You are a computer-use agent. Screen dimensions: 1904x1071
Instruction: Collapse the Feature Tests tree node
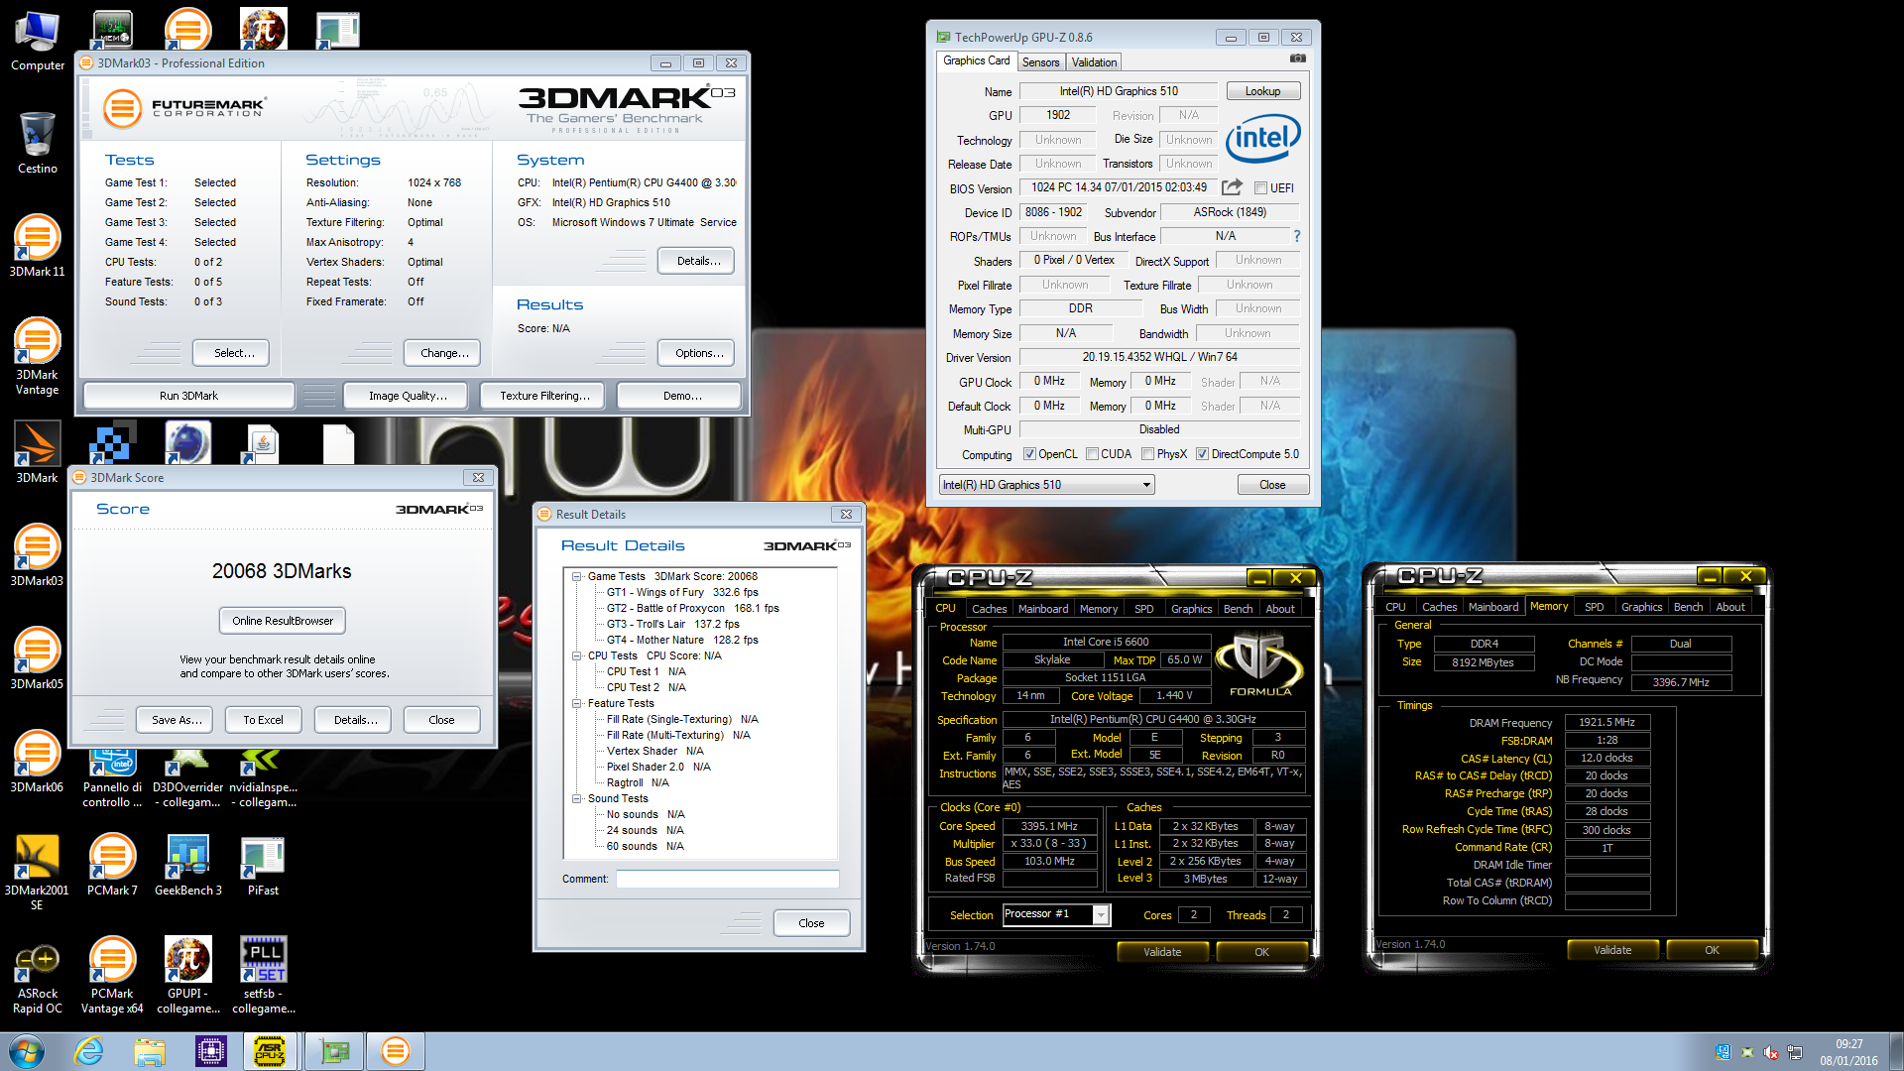pos(576,703)
